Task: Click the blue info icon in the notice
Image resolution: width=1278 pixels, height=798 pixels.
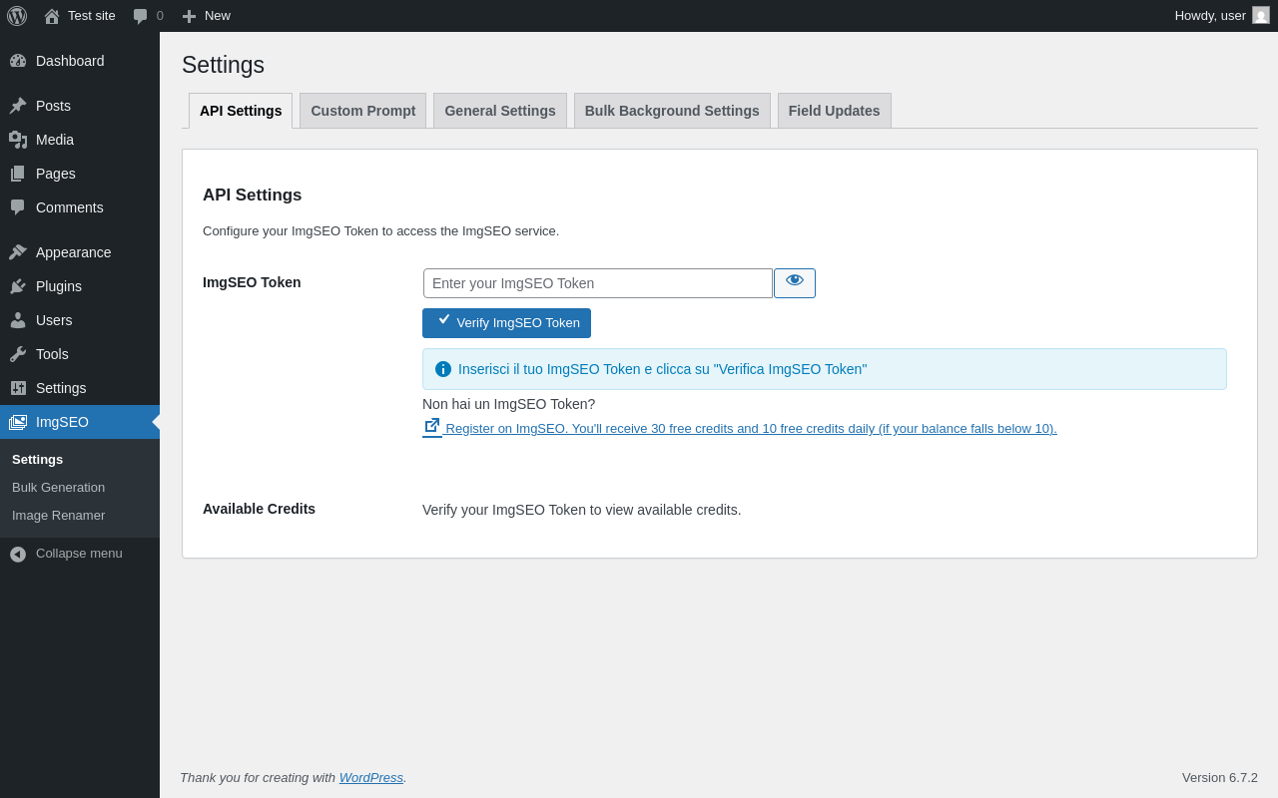Action: click(443, 369)
